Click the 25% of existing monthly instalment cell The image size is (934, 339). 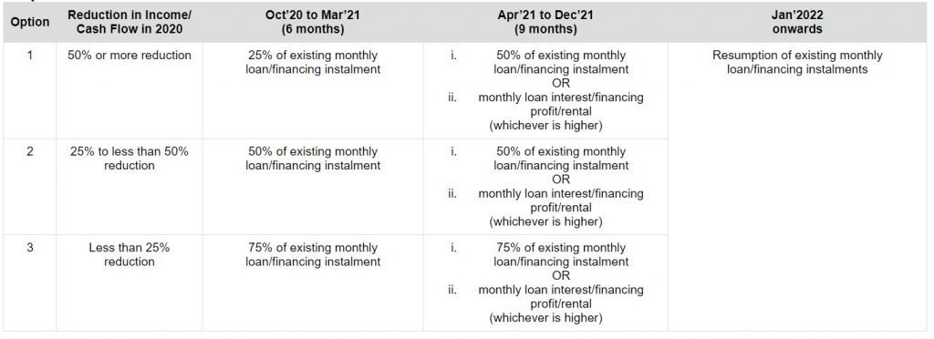pyautogui.click(x=313, y=90)
